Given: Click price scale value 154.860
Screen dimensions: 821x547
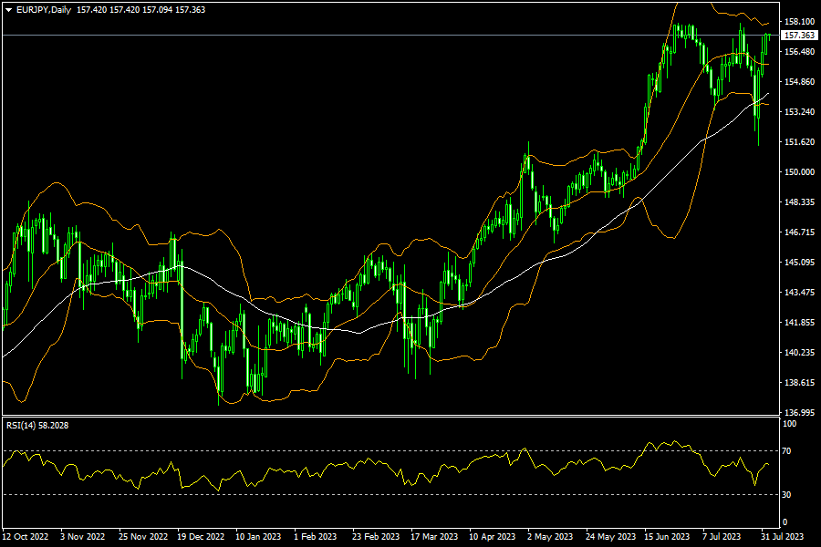Looking at the screenshot, I should 799,82.
